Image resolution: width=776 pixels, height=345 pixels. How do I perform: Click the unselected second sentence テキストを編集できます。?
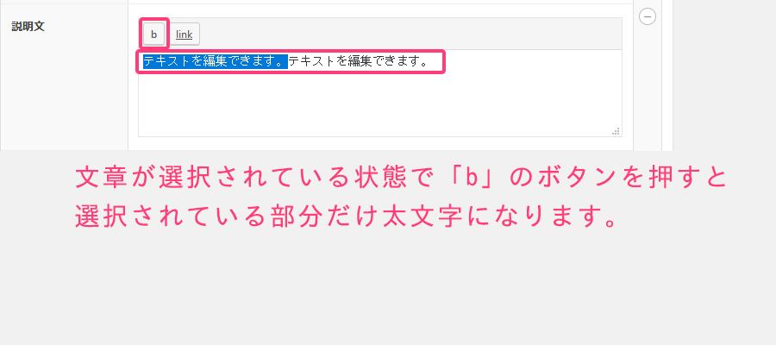click(x=359, y=62)
